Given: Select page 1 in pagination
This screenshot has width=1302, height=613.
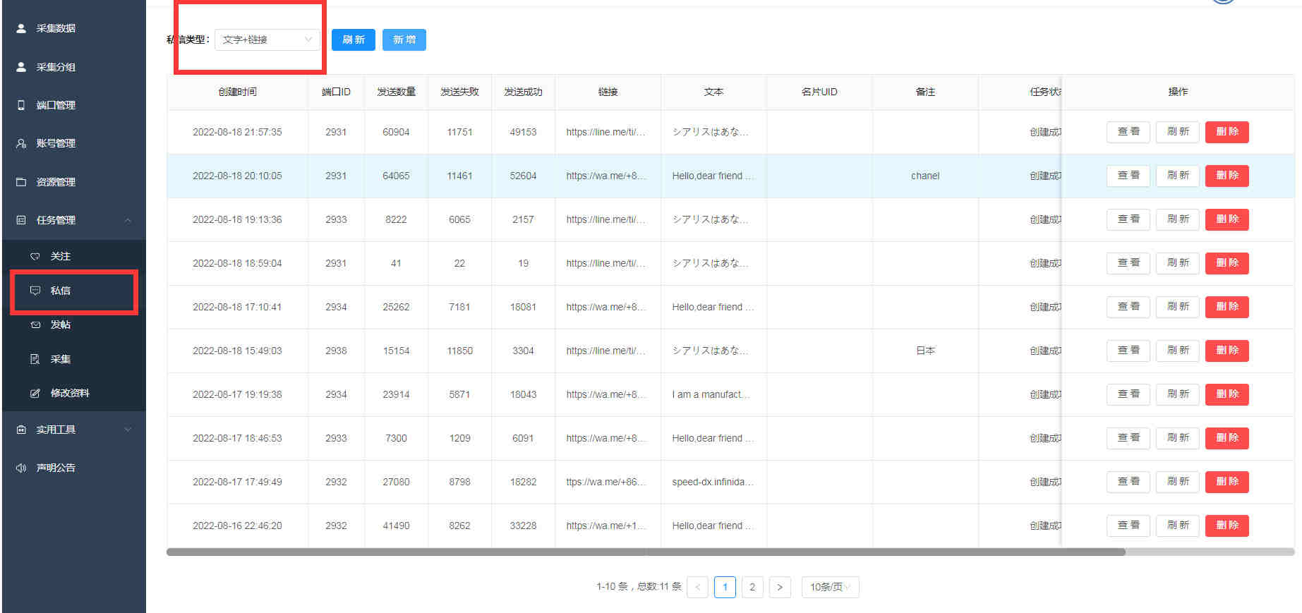Looking at the screenshot, I should [725, 587].
